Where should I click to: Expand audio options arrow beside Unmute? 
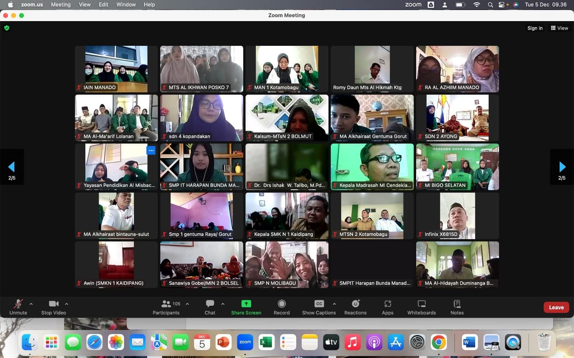[31, 304]
